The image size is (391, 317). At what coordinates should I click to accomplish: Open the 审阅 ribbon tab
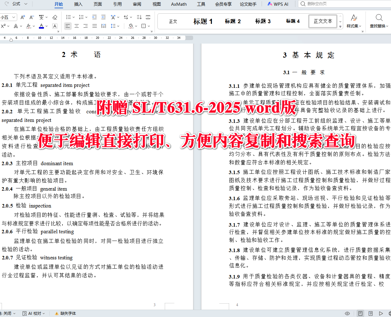[137, 4]
